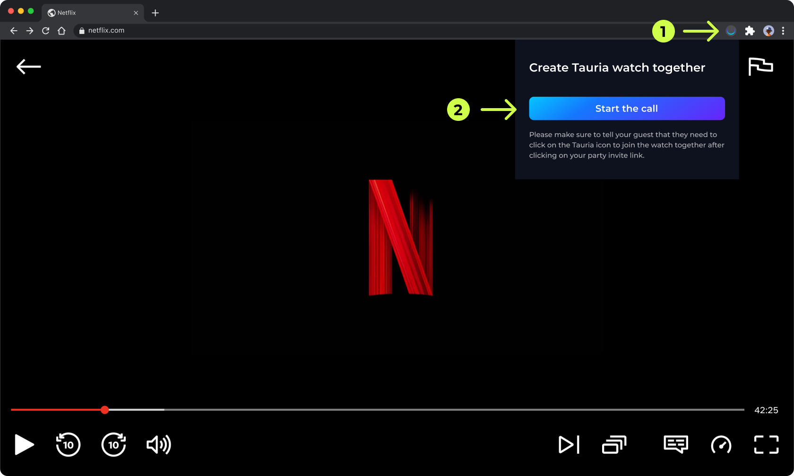Open audio and subtitles options
This screenshot has width=794, height=476.
point(676,444)
